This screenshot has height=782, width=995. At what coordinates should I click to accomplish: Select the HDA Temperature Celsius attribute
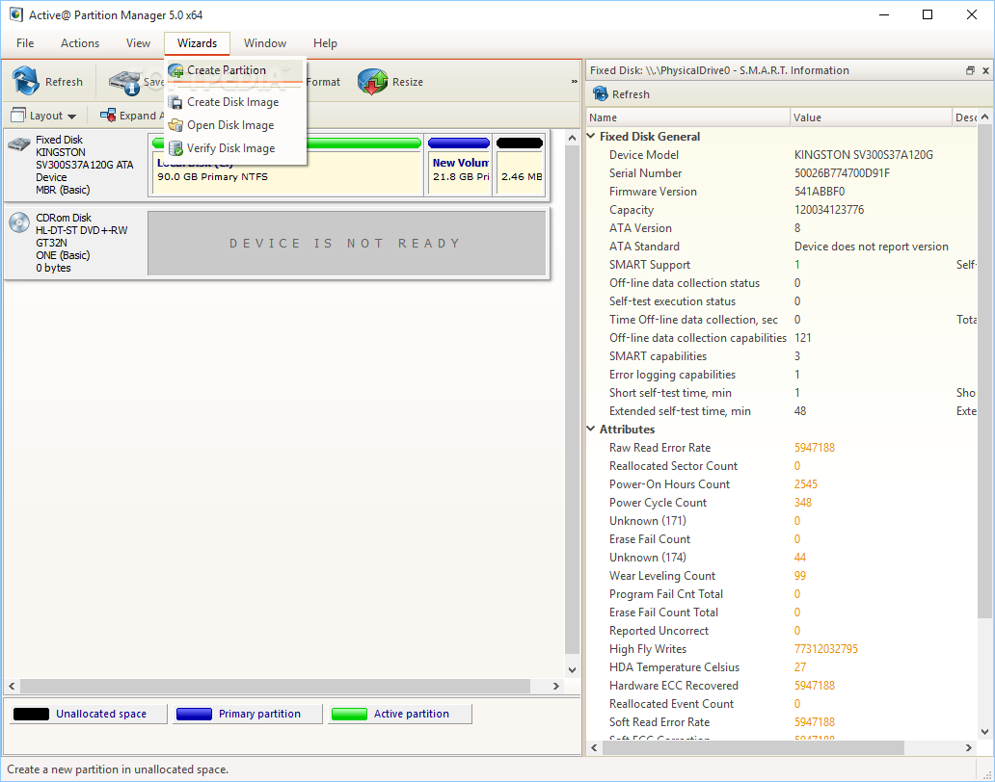(782, 667)
